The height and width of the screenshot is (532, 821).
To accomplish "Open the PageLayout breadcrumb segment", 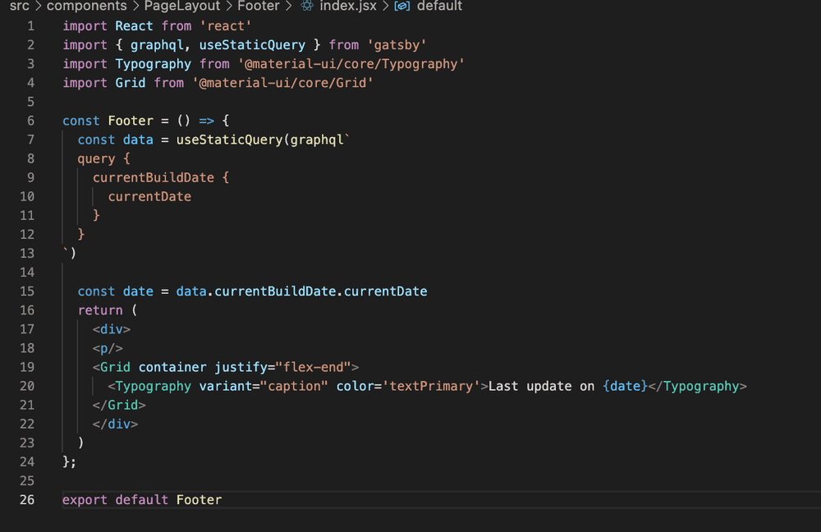I will [x=182, y=6].
